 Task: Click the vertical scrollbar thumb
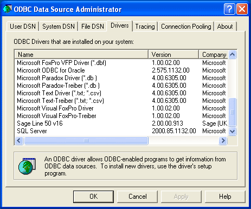point(233,112)
